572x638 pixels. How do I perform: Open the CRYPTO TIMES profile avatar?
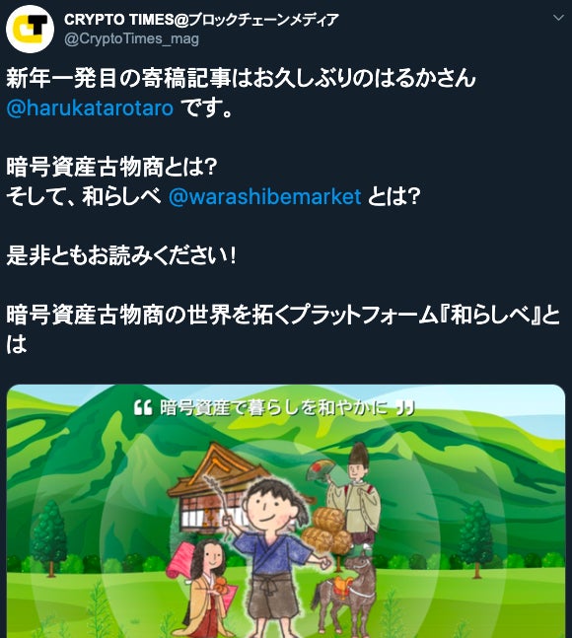click(x=31, y=29)
